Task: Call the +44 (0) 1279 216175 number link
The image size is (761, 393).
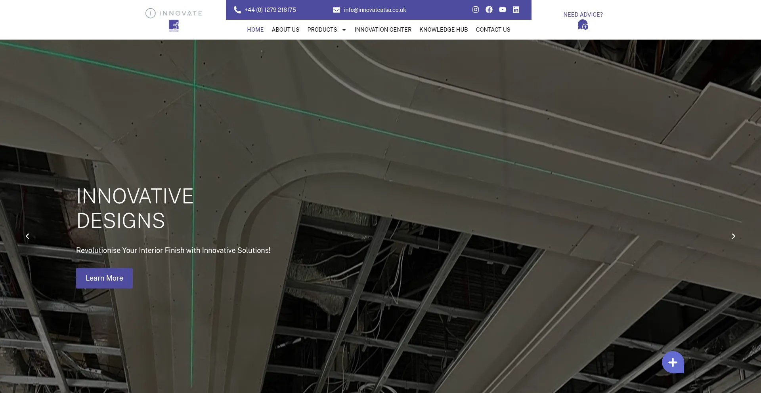Action: tap(270, 10)
